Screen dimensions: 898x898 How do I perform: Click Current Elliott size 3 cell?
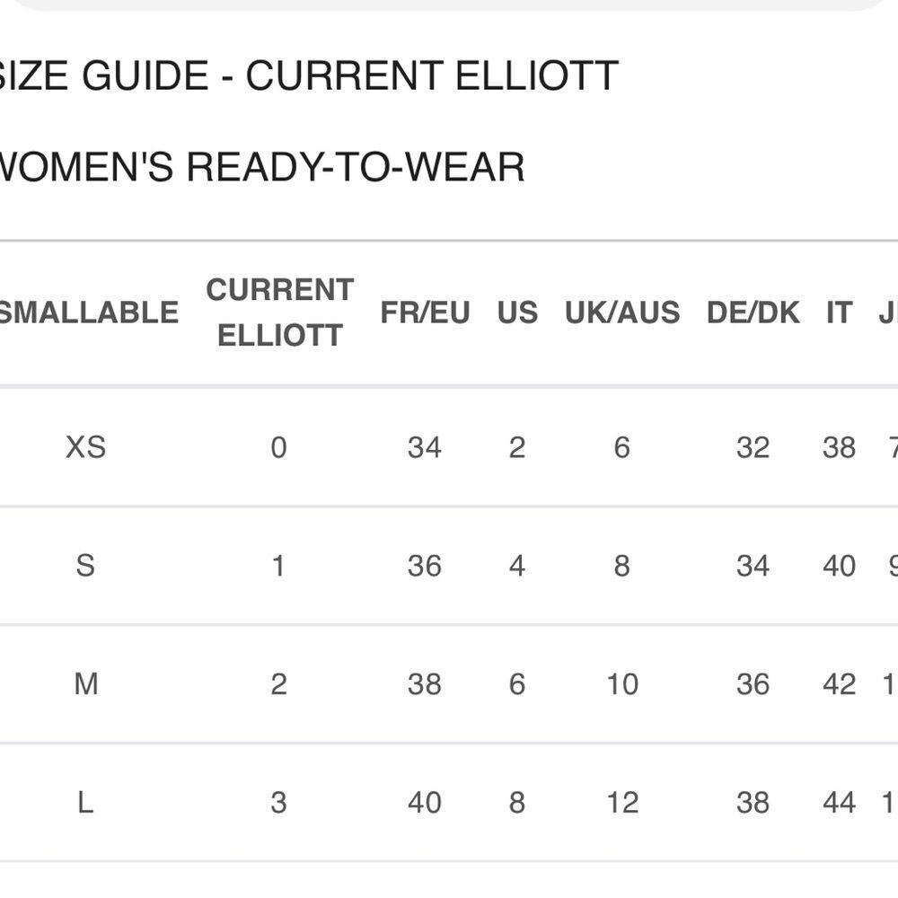point(278,802)
